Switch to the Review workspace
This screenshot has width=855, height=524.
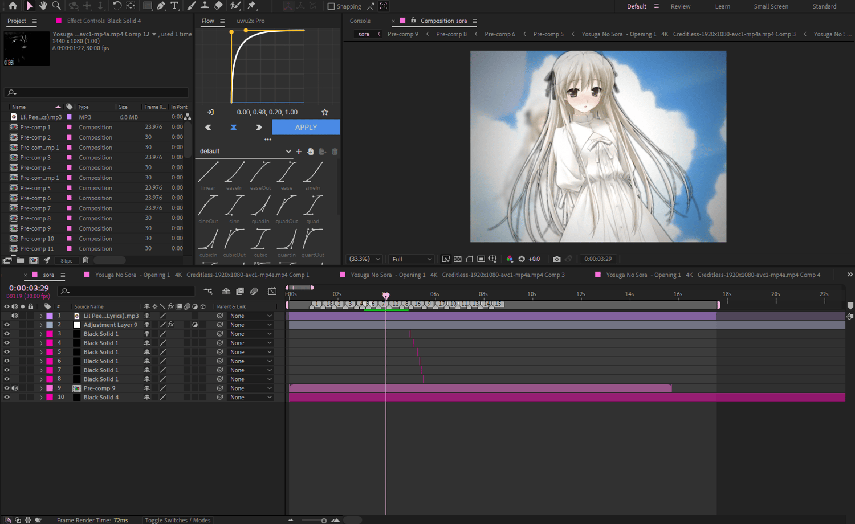681,6
